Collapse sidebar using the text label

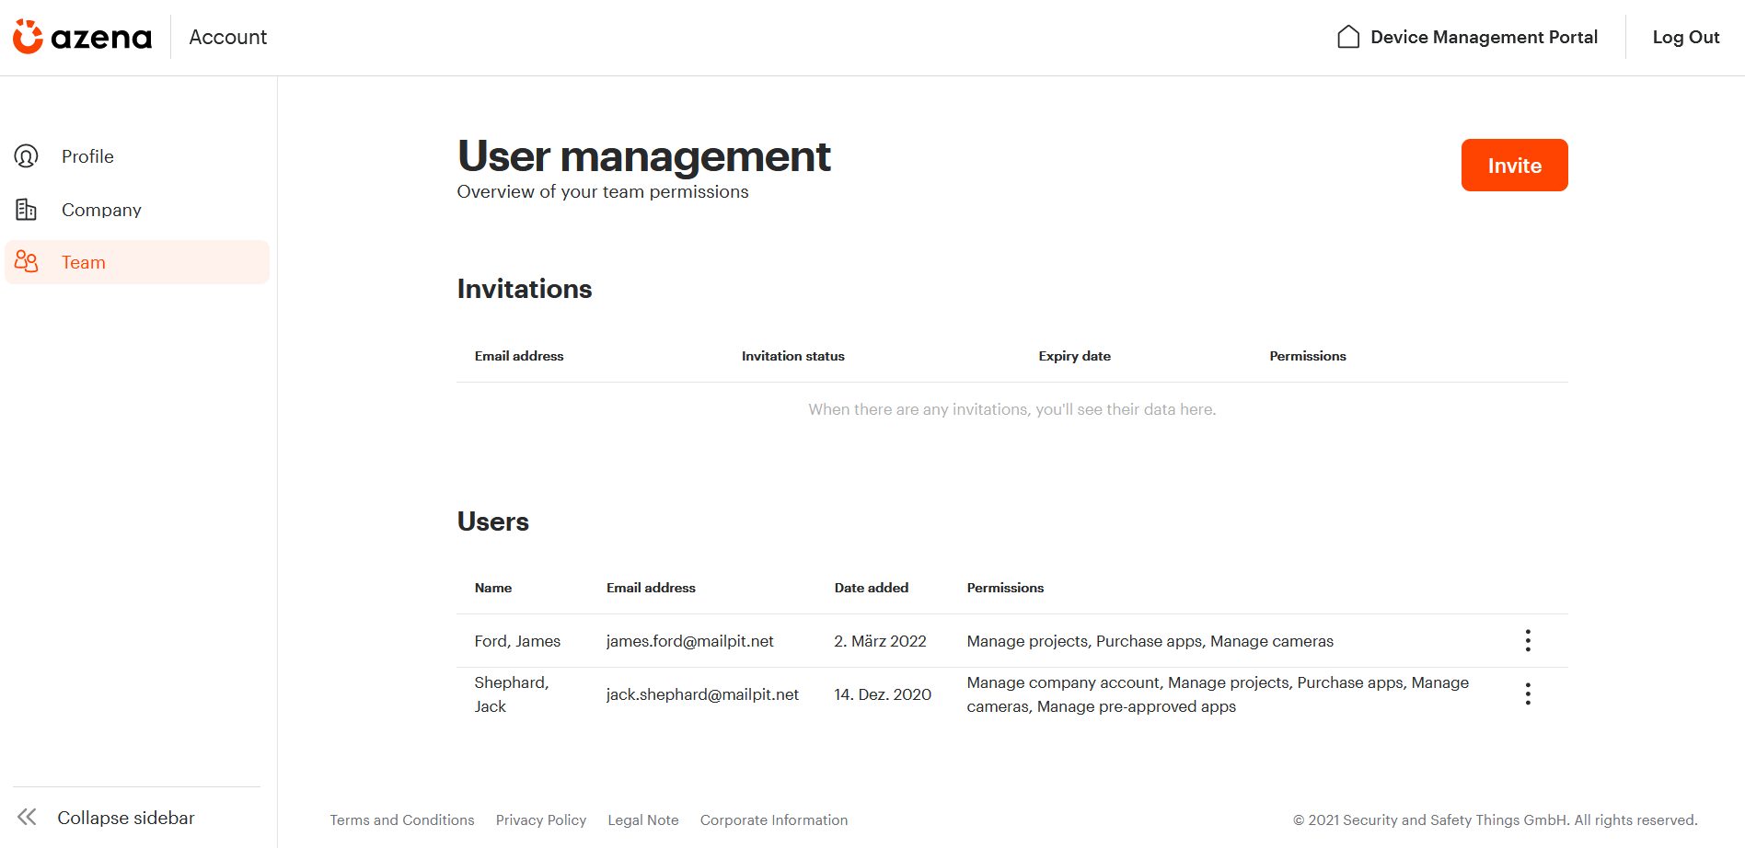(126, 818)
